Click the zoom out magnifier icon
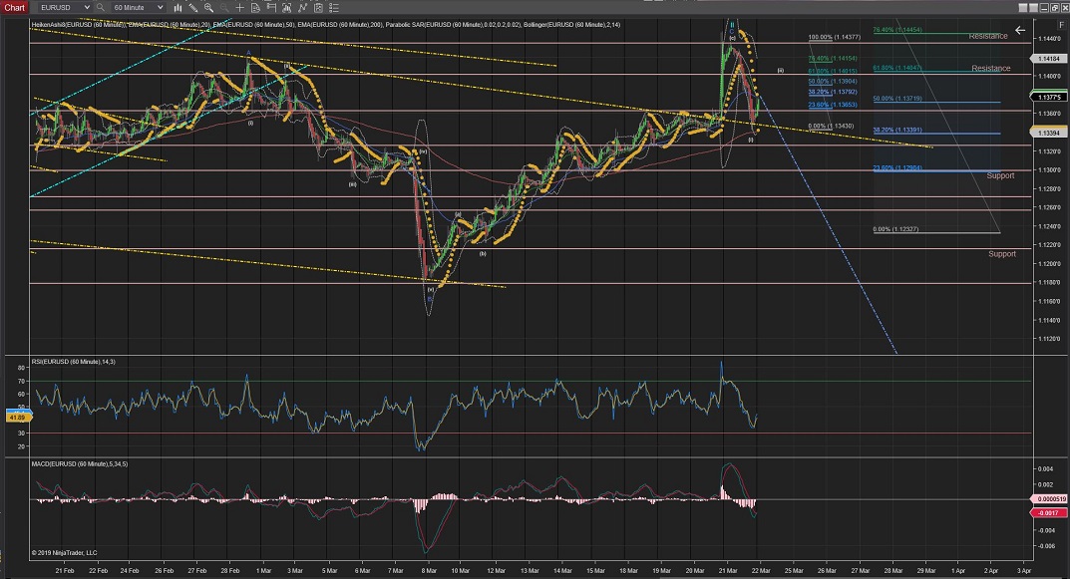 pos(224,7)
